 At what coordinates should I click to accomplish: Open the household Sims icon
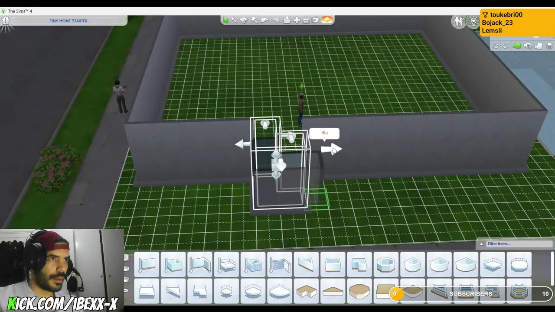click(458, 21)
